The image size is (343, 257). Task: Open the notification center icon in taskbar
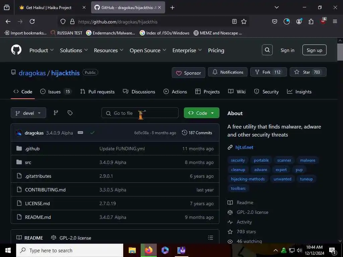click(x=332, y=251)
